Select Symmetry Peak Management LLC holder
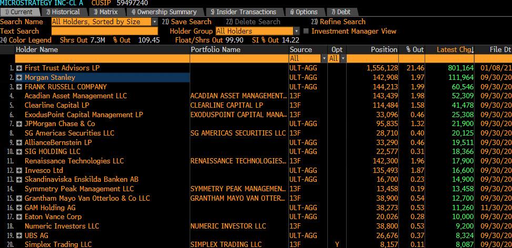This screenshot has width=512, height=248. click(79, 189)
